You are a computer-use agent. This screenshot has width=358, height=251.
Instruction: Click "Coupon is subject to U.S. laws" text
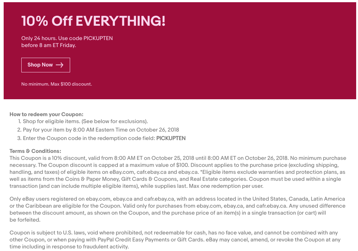pos(48,233)
